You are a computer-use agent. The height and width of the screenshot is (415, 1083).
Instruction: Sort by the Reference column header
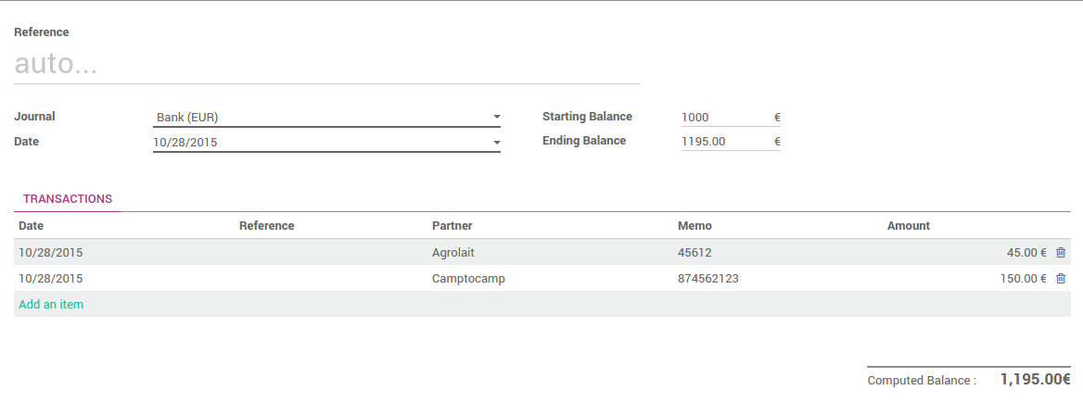266,226
